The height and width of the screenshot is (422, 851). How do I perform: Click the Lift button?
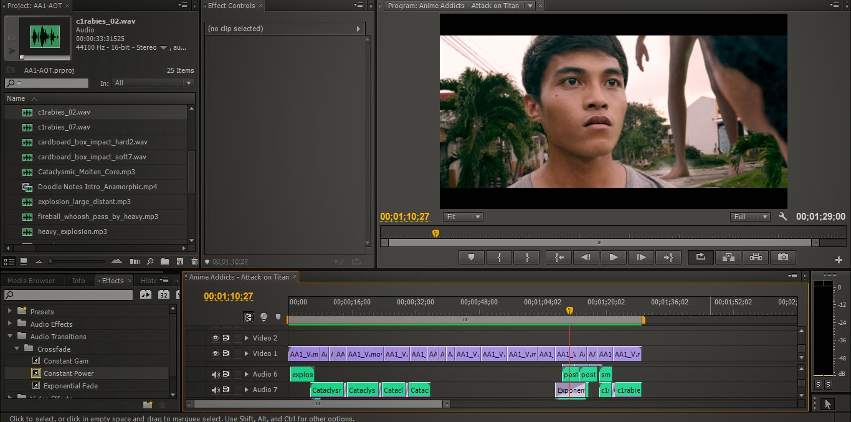point(728,257)
